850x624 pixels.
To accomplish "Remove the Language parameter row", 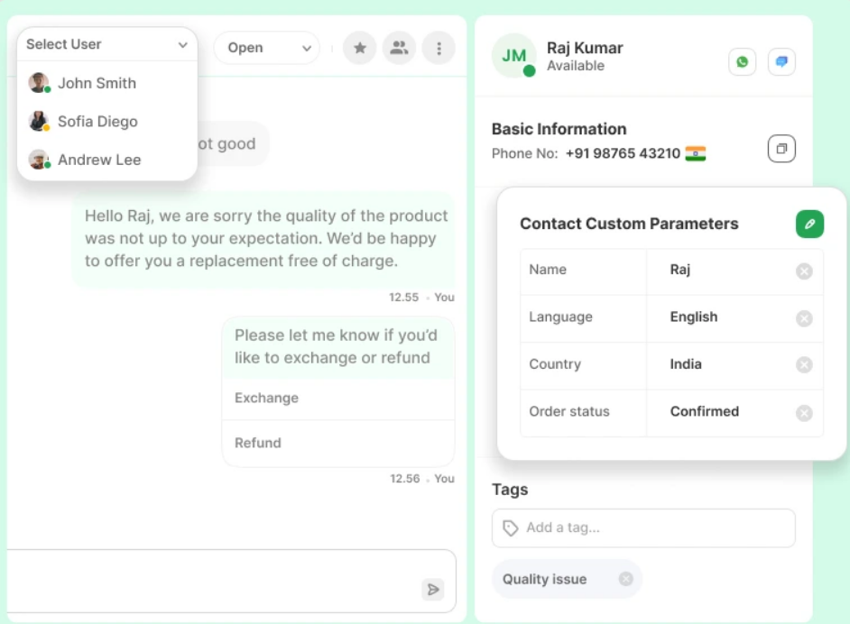I will 804,318.
